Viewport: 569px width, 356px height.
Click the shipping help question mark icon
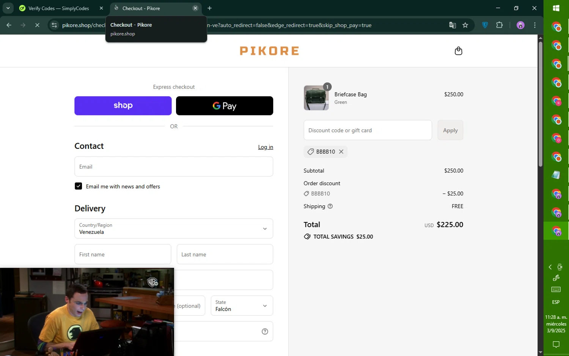[330, 206]
